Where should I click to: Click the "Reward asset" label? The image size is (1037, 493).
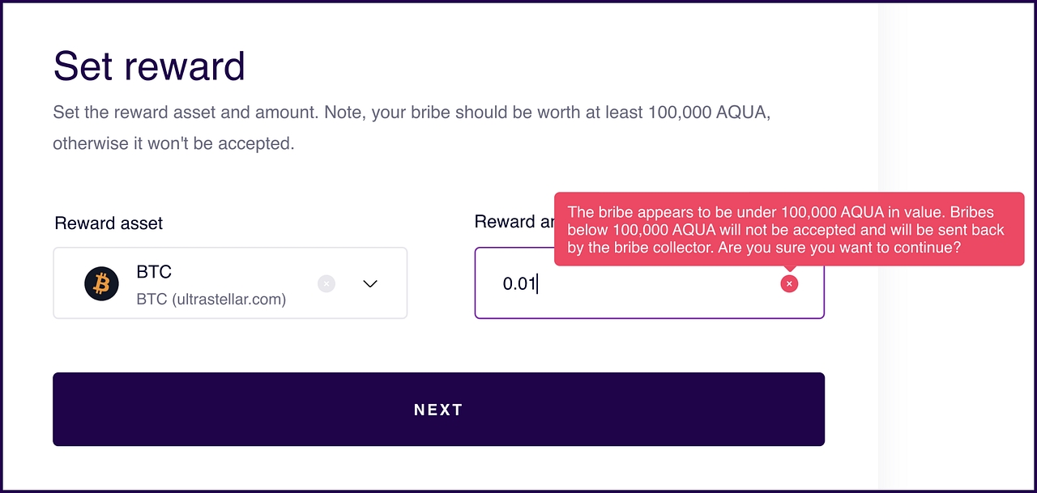click(109, 223)
